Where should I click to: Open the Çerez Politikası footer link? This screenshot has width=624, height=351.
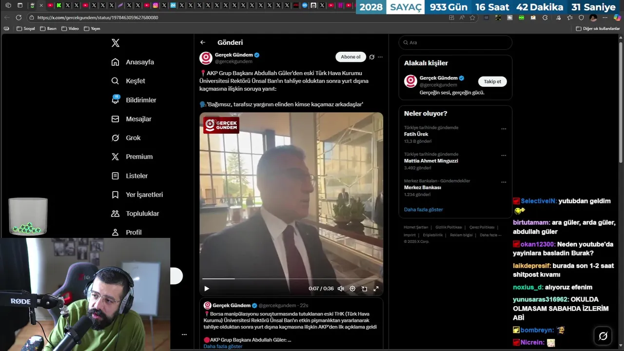coord(482,228)
